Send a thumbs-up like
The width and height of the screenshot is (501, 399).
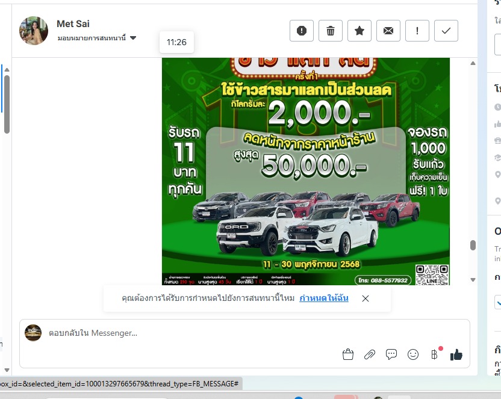(456, 354)
